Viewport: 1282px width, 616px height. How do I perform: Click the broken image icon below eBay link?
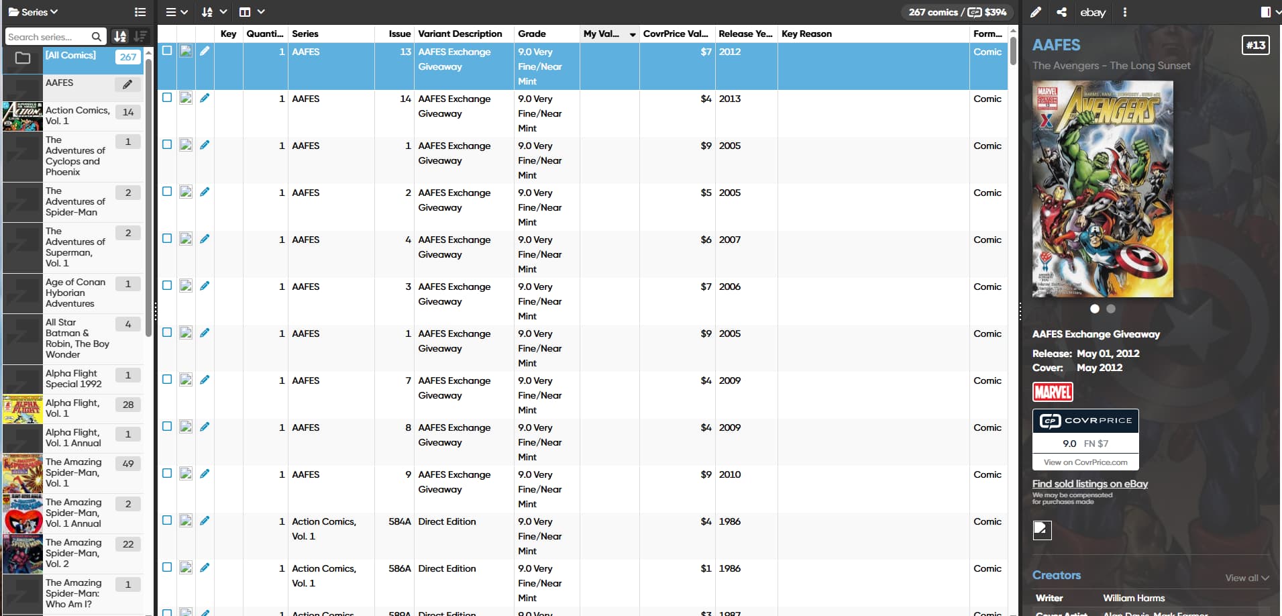pos(1042,530)
